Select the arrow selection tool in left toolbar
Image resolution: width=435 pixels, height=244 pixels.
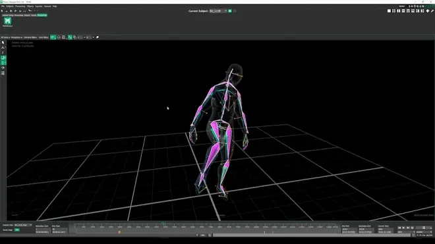pos(3,43)
